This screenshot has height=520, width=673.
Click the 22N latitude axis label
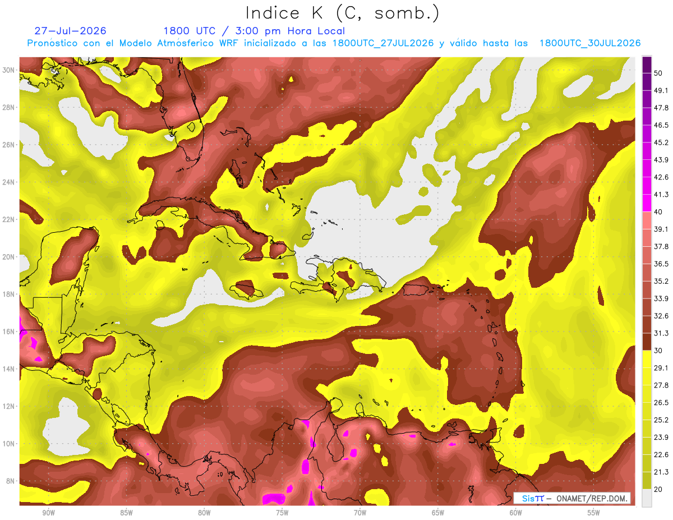coord(9,219)
